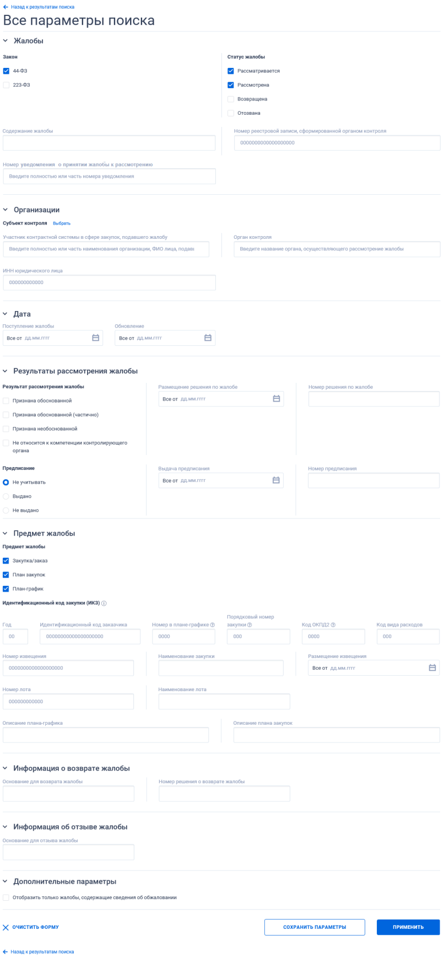This screenshot has width=444, height=962.
Task: Check the Отозвана status
Action: point(231,113)
